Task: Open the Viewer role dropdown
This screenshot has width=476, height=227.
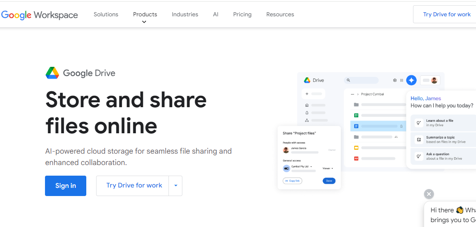Action: tap(328, 168)
